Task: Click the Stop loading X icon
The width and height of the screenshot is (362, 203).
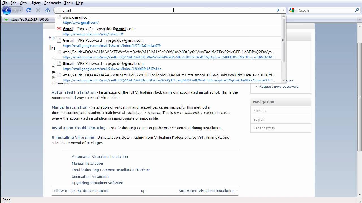Action: 38,10
